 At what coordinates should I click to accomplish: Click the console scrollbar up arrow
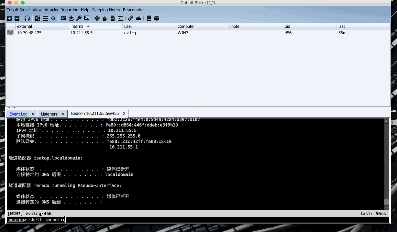coord(387,121)
